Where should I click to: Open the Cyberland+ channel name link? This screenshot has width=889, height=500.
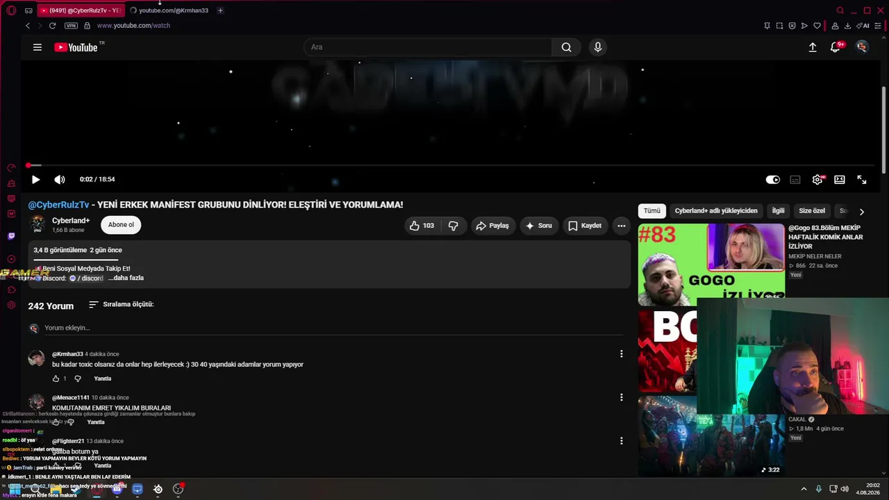pyautogui.click(x=71, y=221)
